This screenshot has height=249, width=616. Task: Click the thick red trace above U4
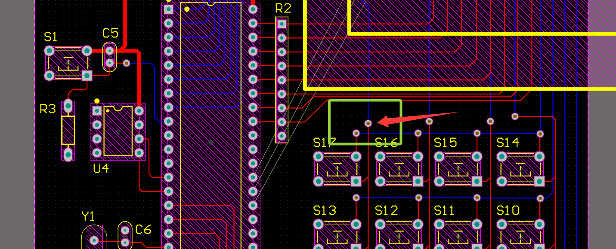click(x=139, y=77)
